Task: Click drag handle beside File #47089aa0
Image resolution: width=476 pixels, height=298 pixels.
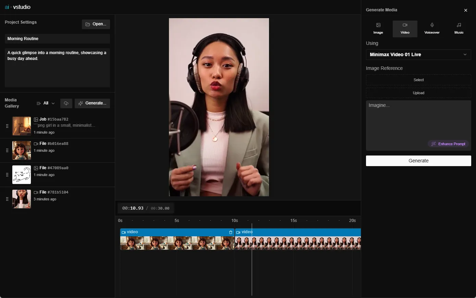Action: point(7,175)
